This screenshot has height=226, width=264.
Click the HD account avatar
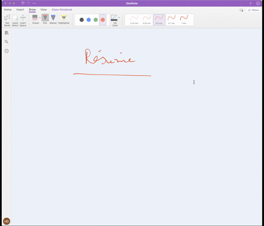pos(7,221)
